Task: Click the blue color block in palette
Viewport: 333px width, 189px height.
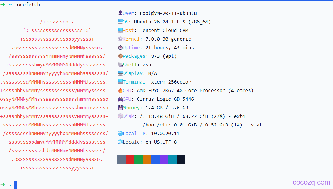Action: tap(155, 159)
